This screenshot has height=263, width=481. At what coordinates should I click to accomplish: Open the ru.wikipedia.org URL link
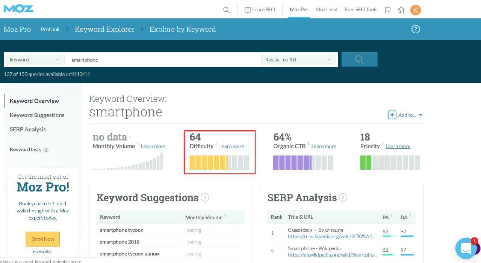click(332, 236)
